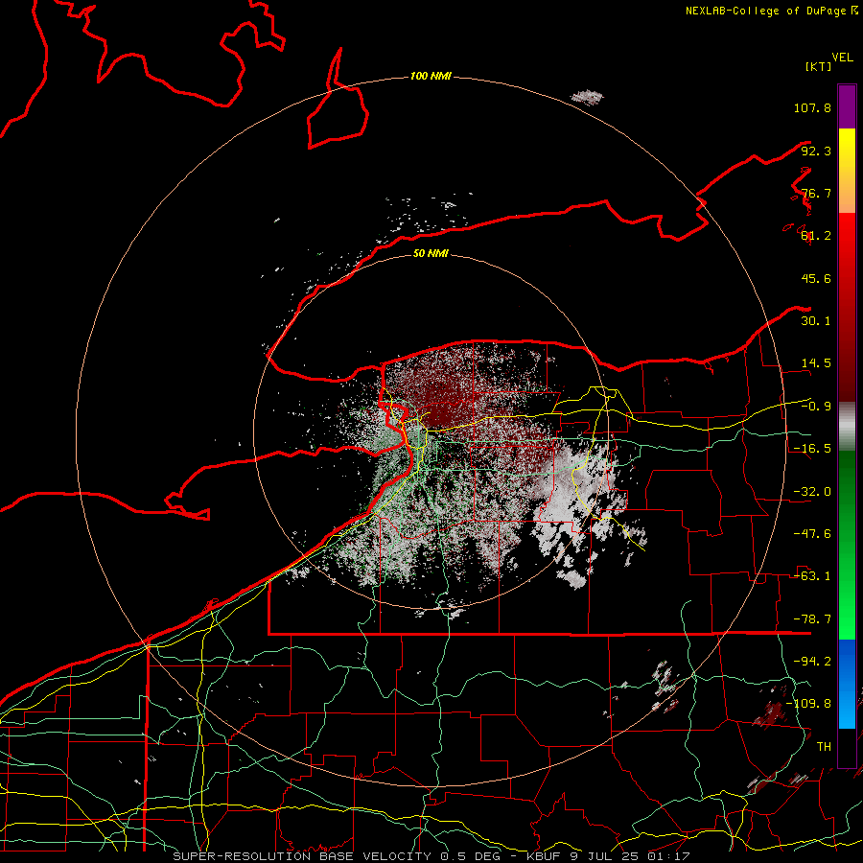Click the 61.2 velocity scale value
Viewport: 863px width, 863px height.
[x=816, y=236]
